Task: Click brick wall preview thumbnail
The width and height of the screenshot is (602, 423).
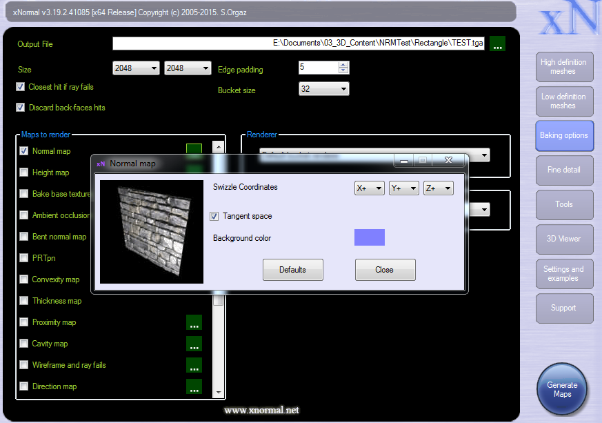Action: tap(152, 232)
